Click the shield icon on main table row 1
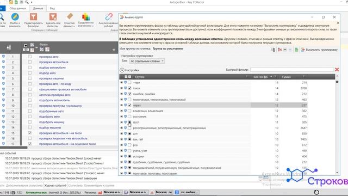 (3, 57)
